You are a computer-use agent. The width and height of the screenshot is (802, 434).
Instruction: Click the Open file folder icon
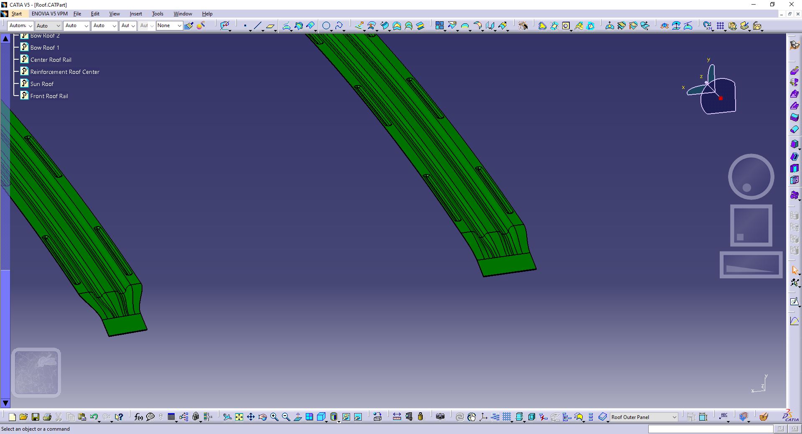(x=24, y=416)
